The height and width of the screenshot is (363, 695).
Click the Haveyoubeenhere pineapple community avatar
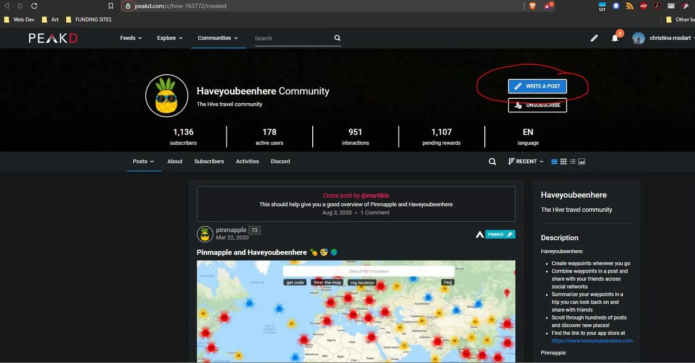[167, 95]
